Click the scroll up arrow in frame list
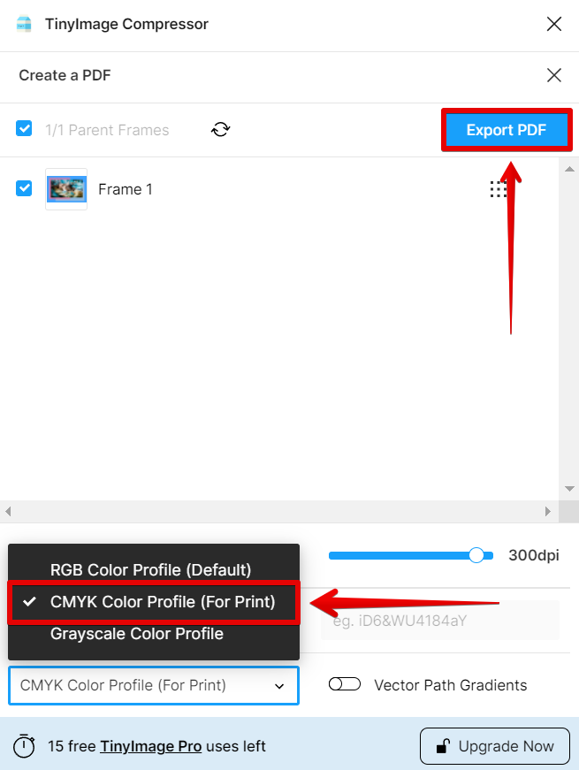 point(569,170)
